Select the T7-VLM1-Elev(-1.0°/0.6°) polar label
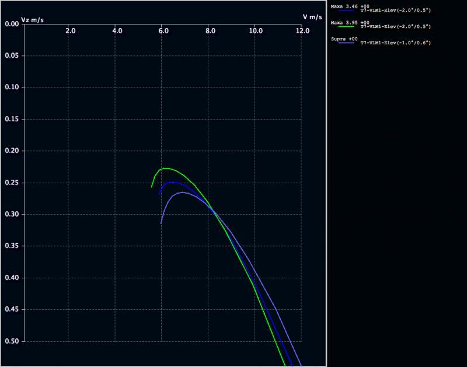Image resolution: width=467 pixels, height=367 pixels. (395, 43)
